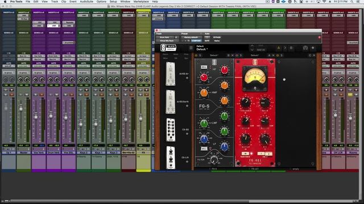The width and height of the screenshot is (364, 204).
Task: Adjust FG-S red HF gain knob
Action: [x=224, y=70]
